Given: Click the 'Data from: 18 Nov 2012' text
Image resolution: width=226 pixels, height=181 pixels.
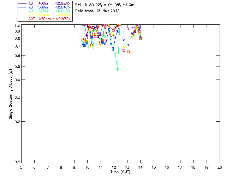Looking at the screenshot, I should (97, 11).
